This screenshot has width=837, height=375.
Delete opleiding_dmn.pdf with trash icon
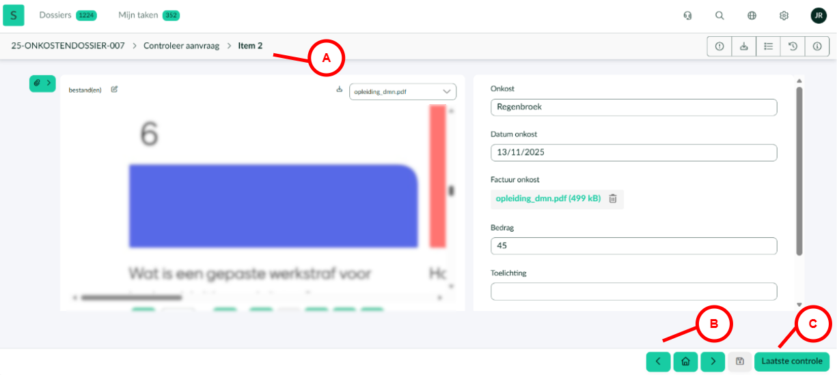pyautogui.click(x=613, y=198)
